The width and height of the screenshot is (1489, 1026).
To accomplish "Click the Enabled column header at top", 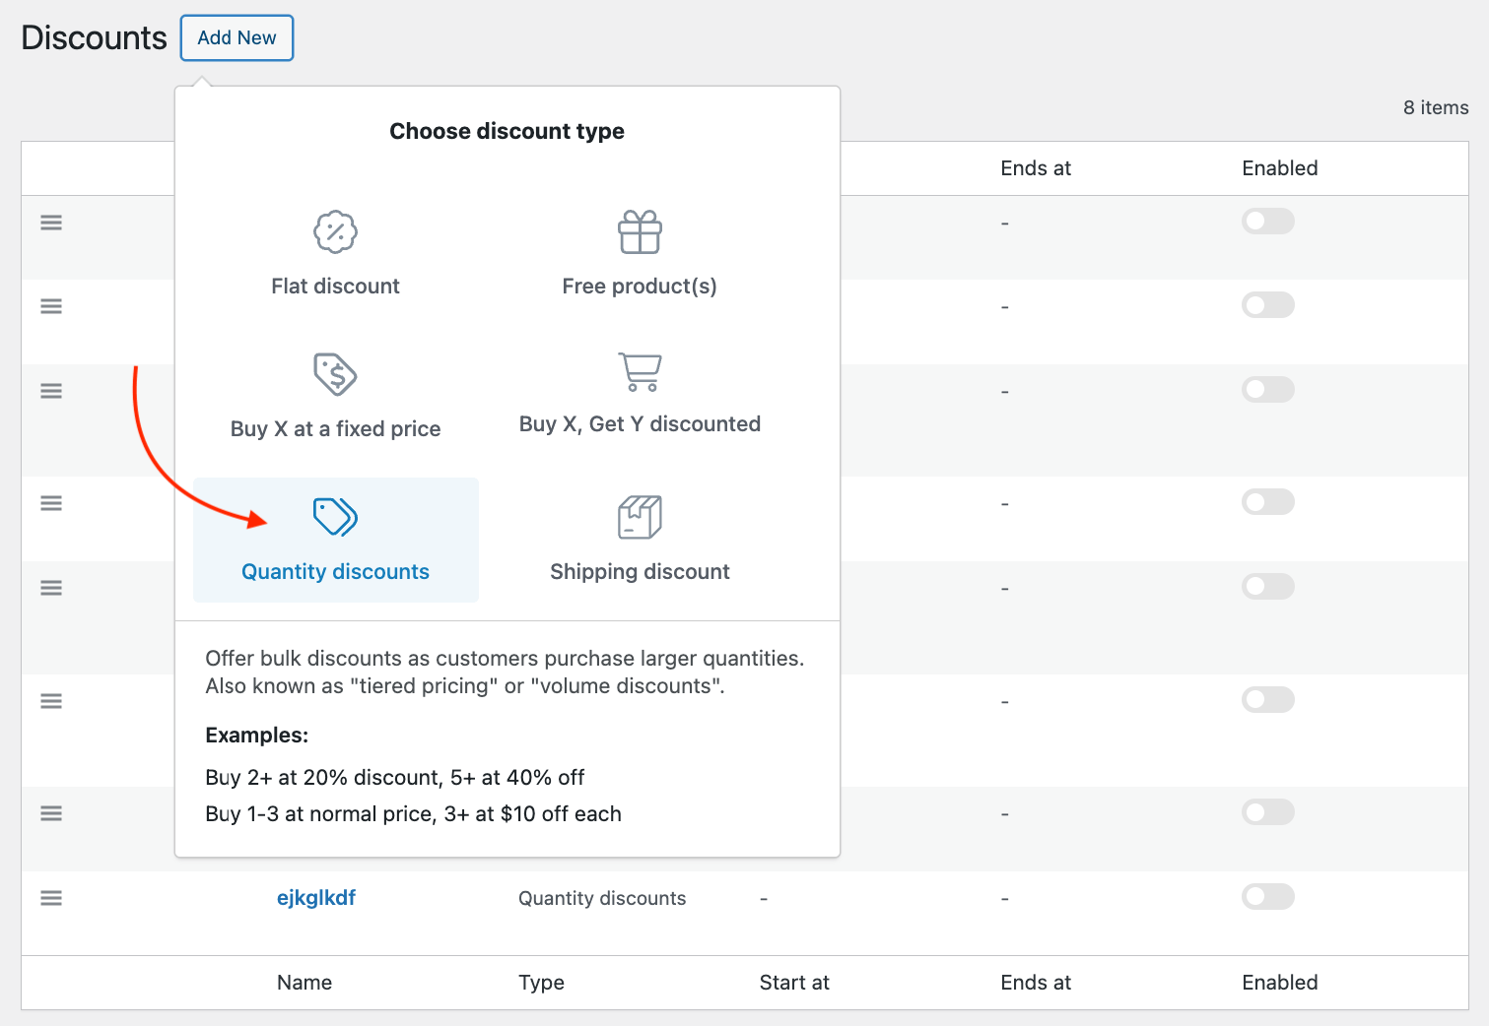I will 1279,168.
